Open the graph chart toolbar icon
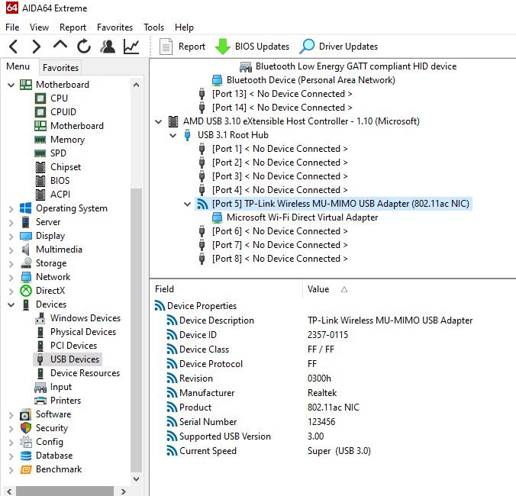 coord(131,47)
